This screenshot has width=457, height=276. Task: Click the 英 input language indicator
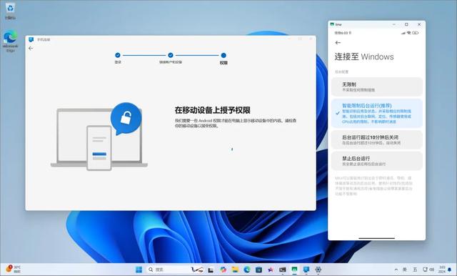(x=405, y=270)
